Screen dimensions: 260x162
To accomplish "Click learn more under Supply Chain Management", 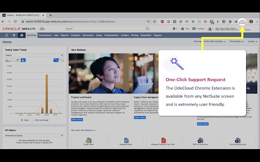I will click(x=140, y=117).
